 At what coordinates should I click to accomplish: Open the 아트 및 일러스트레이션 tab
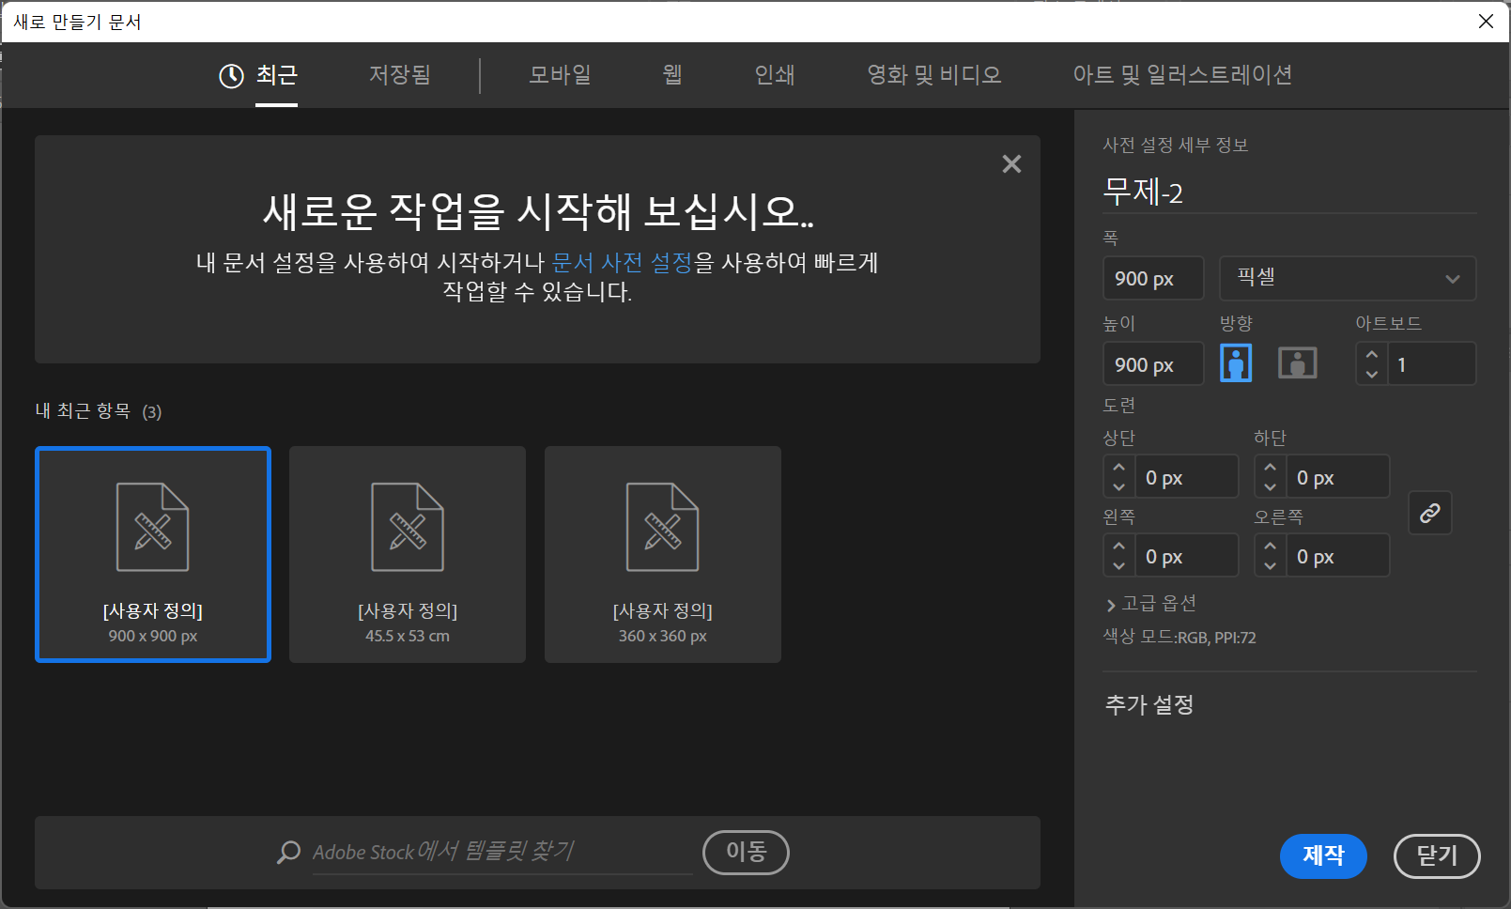click(1183, 75)
